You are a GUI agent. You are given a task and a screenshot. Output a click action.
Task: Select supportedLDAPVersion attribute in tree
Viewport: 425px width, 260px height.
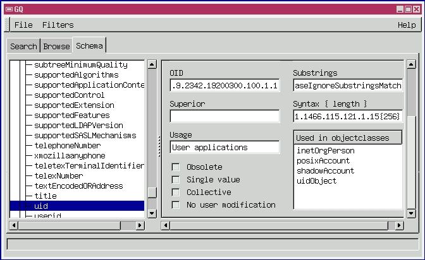(80, 126)
